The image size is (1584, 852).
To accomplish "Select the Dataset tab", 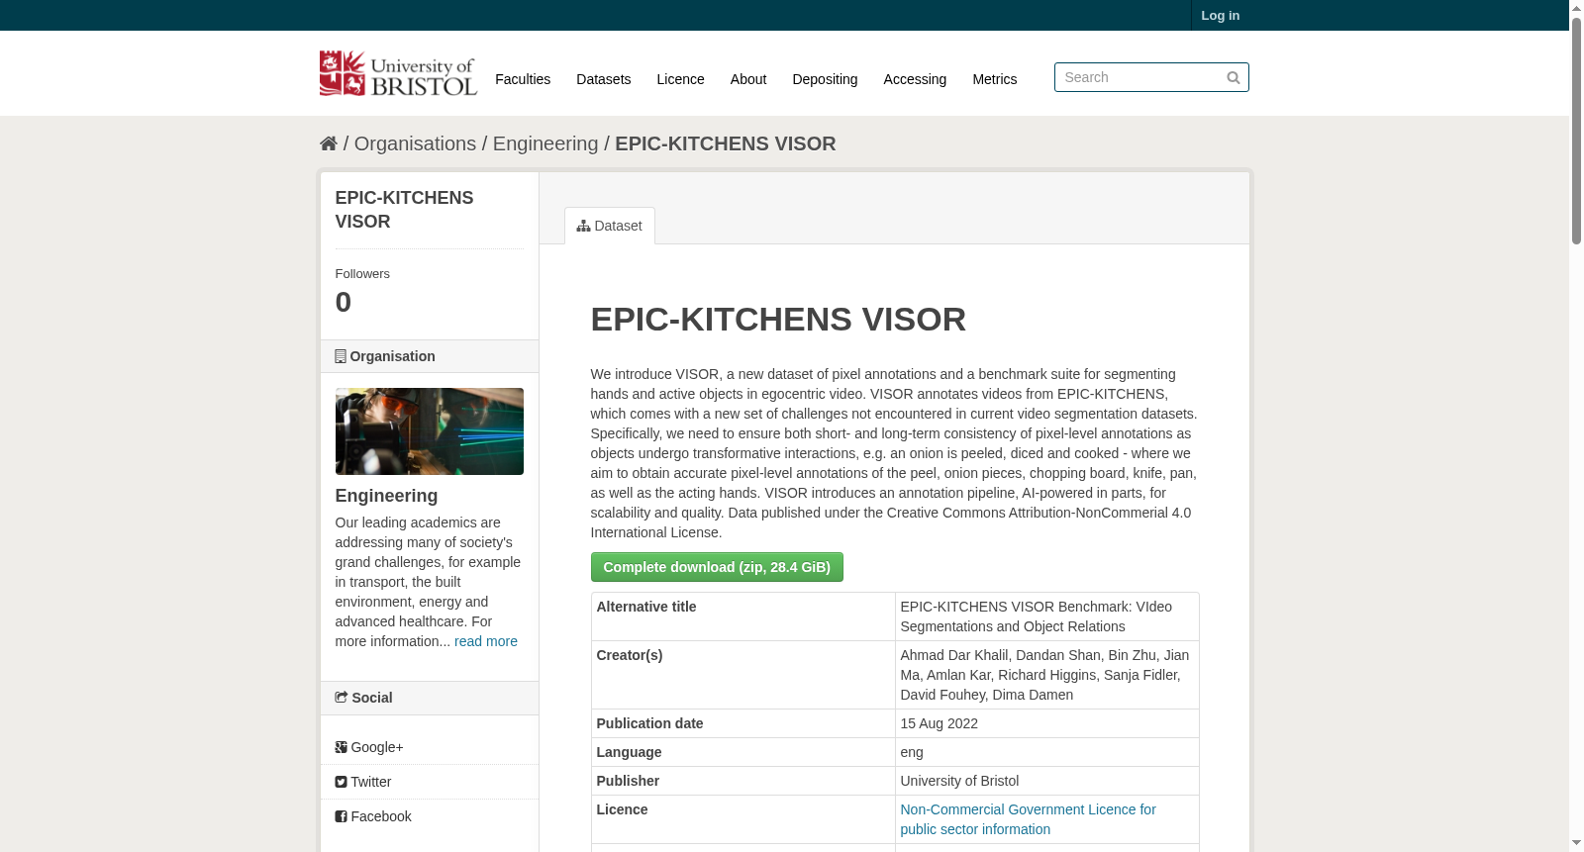I will coord(610,226).
